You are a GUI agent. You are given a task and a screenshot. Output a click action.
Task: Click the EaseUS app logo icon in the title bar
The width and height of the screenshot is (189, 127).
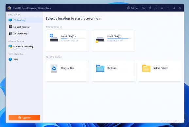click(x=9, y=8)
